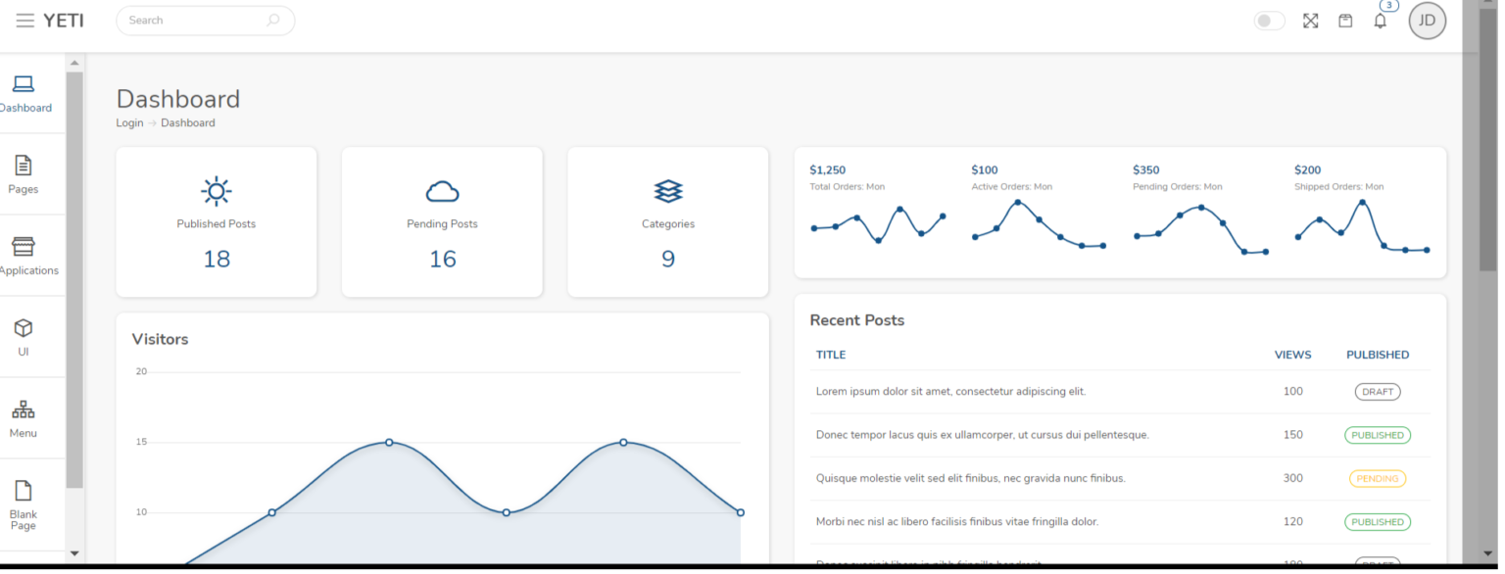Open the calendar icon in the top bar
Viewport: 1505px width, 574px height.
1345,20
